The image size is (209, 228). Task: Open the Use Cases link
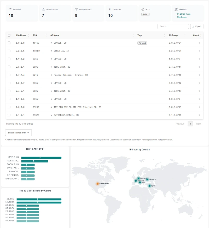182,17
